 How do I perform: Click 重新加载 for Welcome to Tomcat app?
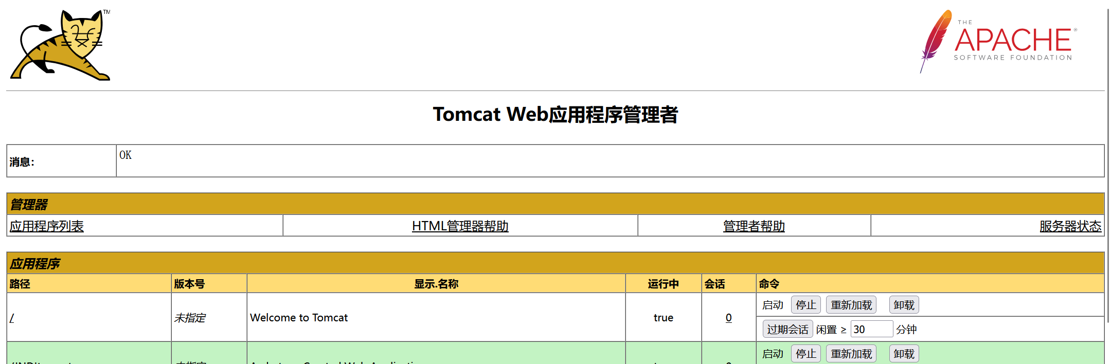coord(851,305)
